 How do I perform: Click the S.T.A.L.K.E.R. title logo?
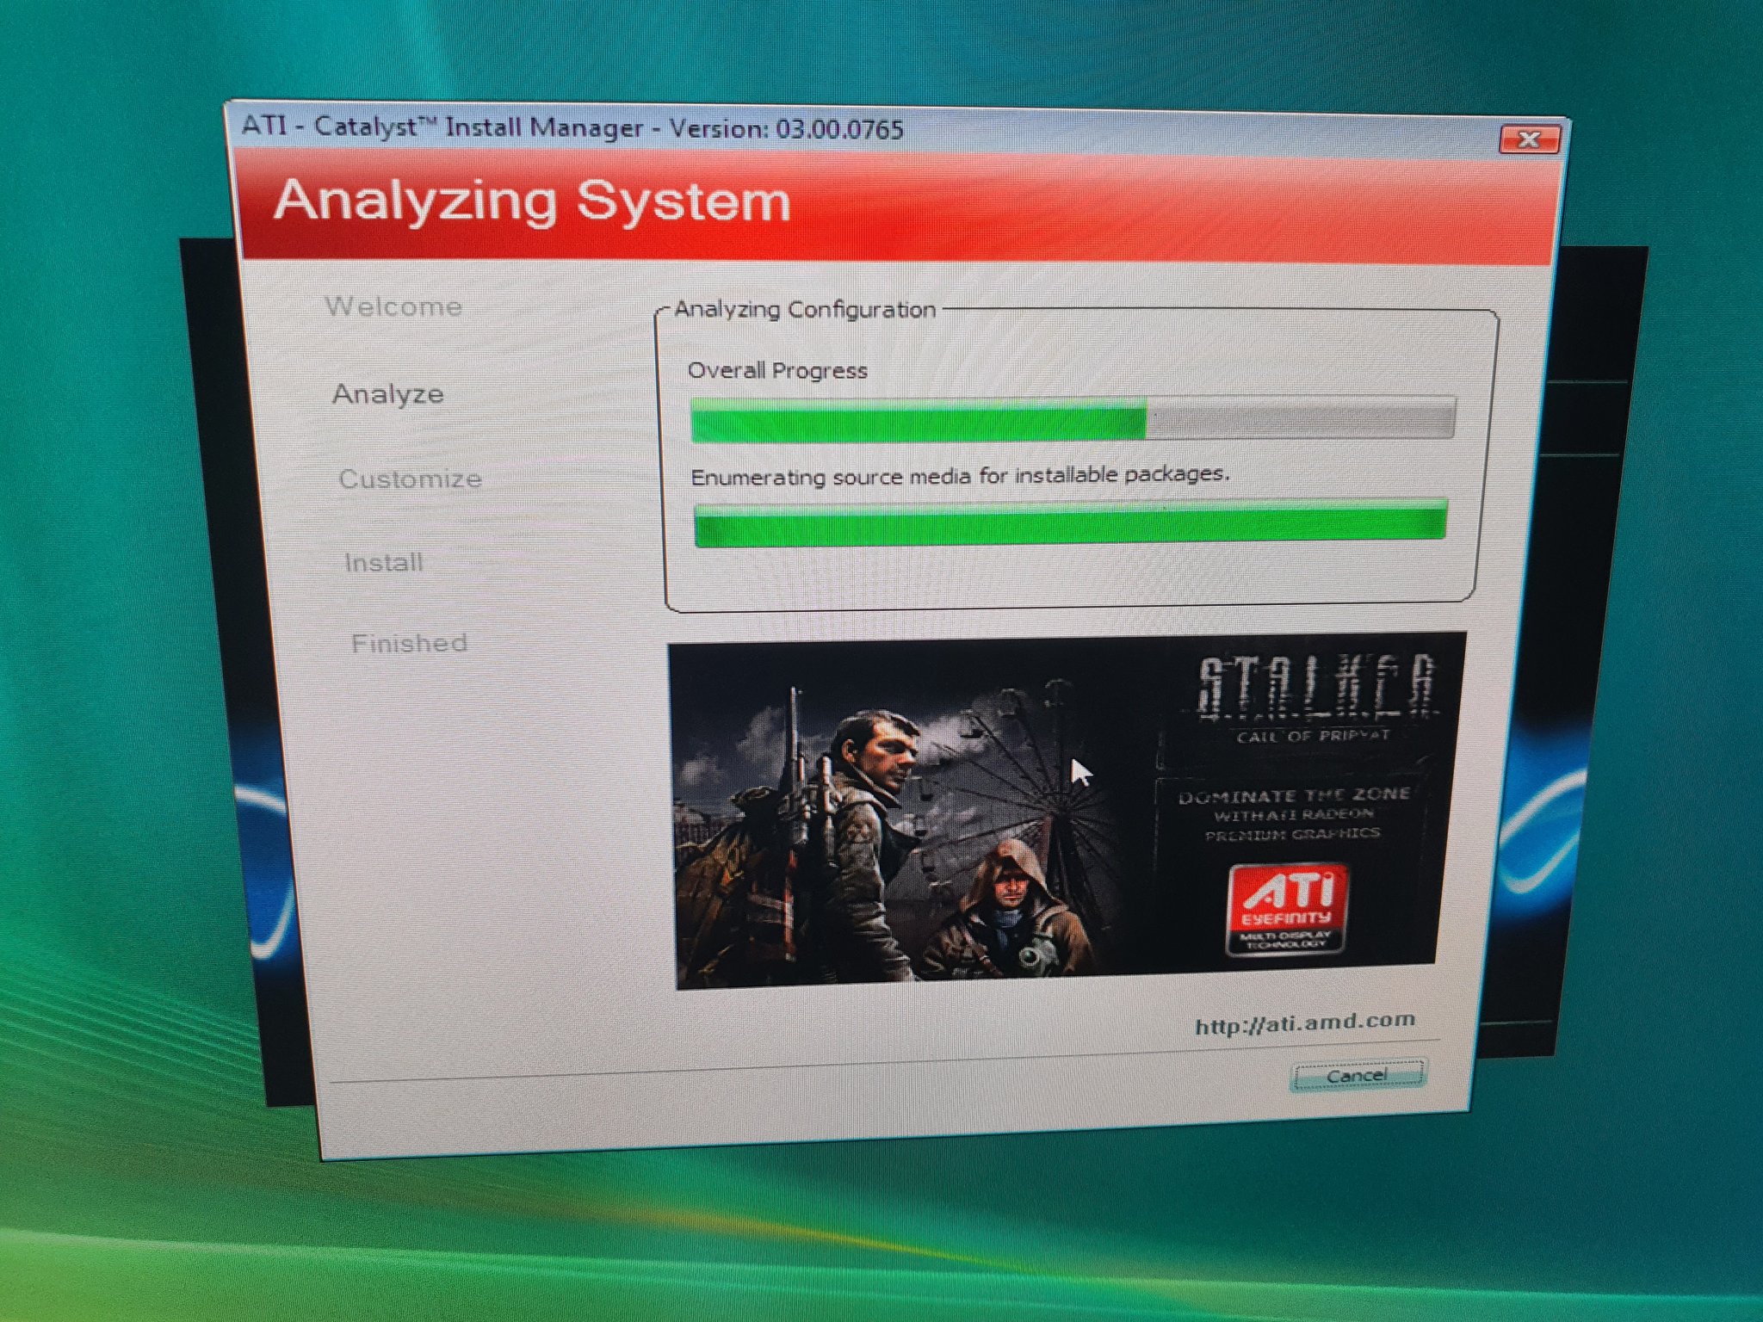tap(1317, 687)
